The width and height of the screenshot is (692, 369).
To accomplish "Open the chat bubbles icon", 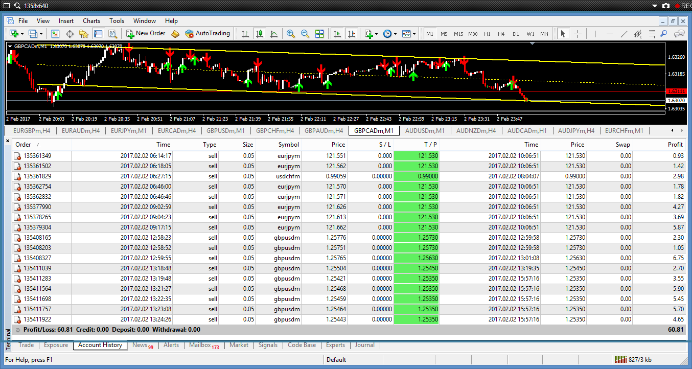I will click(679, 34).
